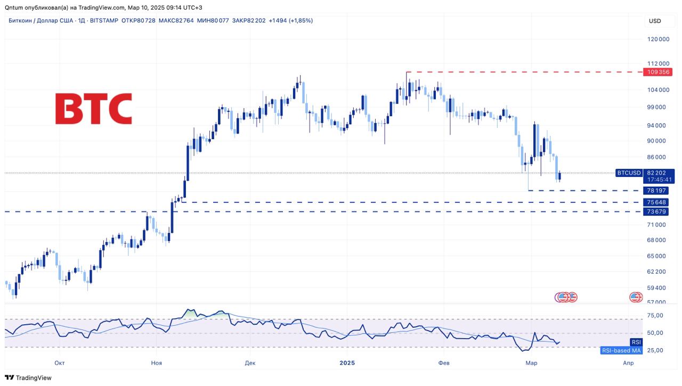Click the ЗАКР 82202 close value

pos(249,20)
